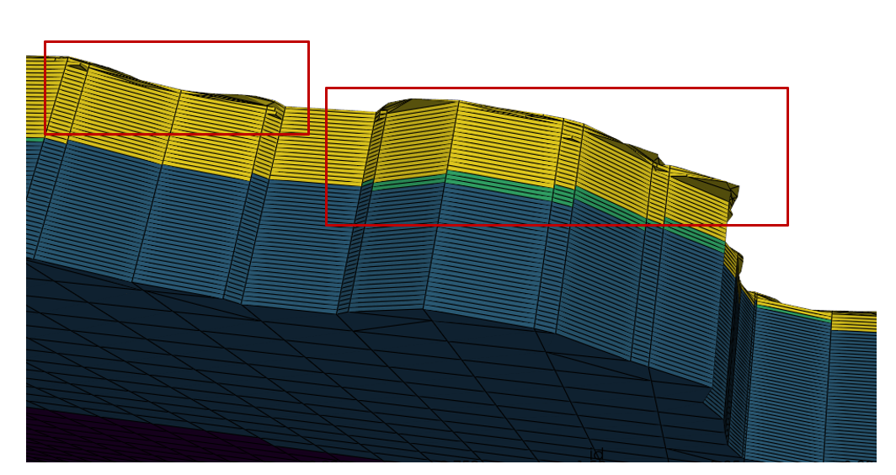Click the "id" label at the bottom
The image size is (896, 475).
tap(596, 455)
